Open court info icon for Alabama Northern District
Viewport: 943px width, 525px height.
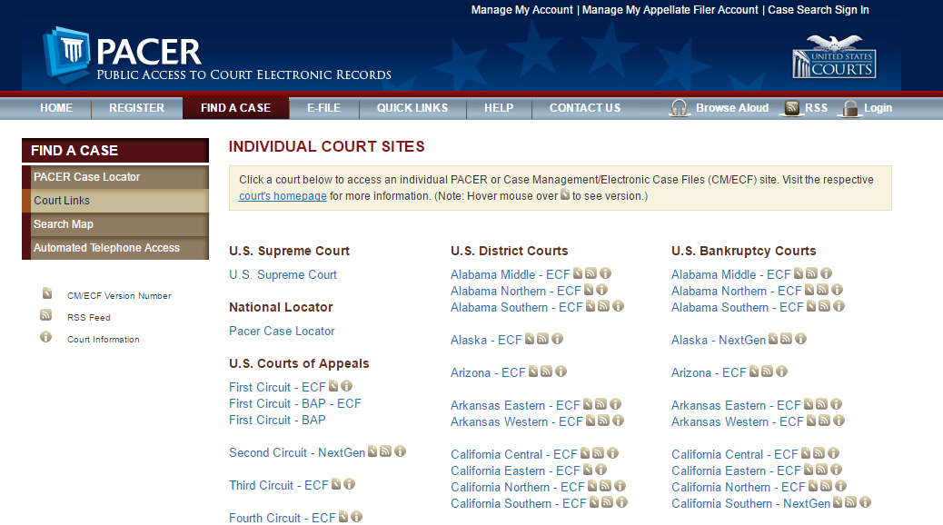point(602,289)
